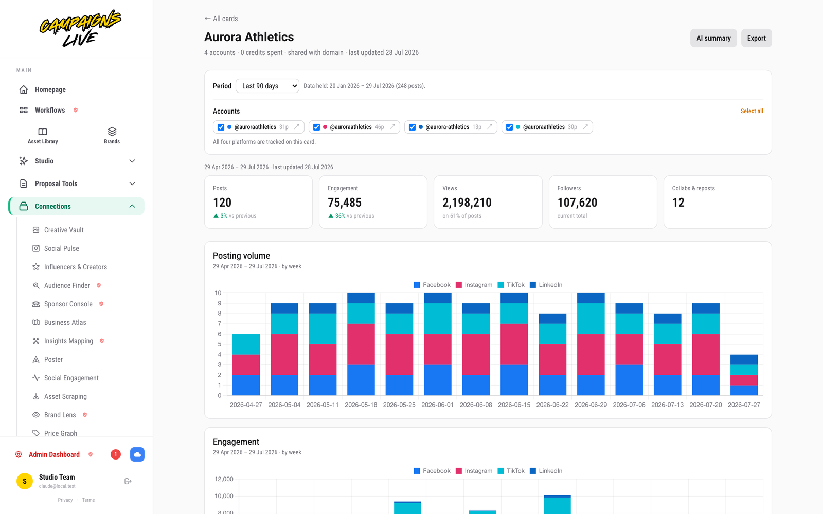This screenshot has width=823, height=514.
Task: Open Brands layers icon
Action: 112,132
